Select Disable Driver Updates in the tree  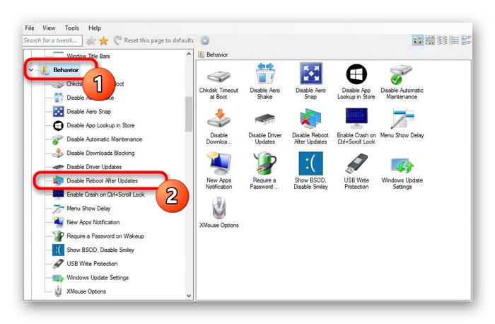pyautogui.click(x=94, y=167)
